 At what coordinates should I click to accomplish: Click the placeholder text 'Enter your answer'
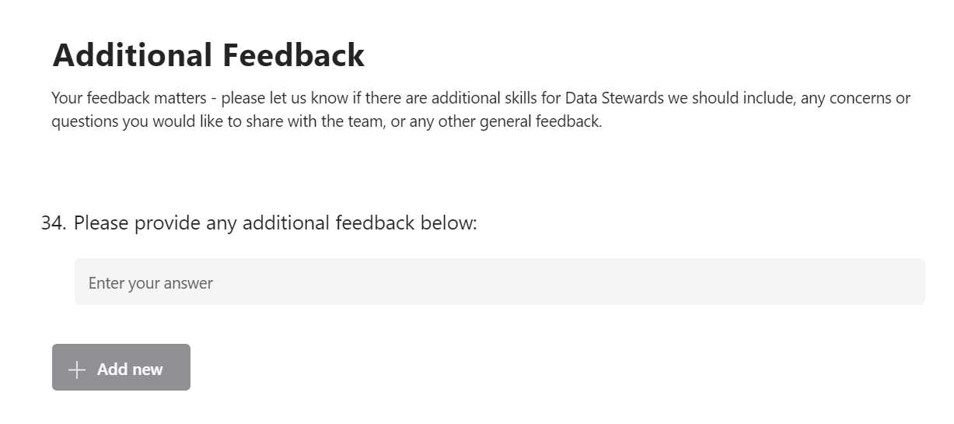pos(150,283)
